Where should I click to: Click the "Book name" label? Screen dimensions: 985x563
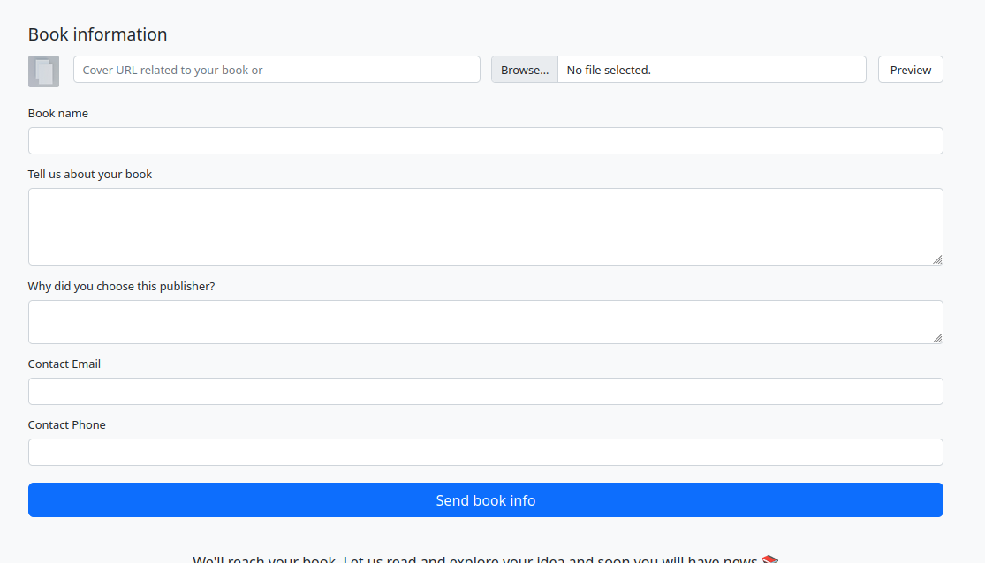pos(58,114)
